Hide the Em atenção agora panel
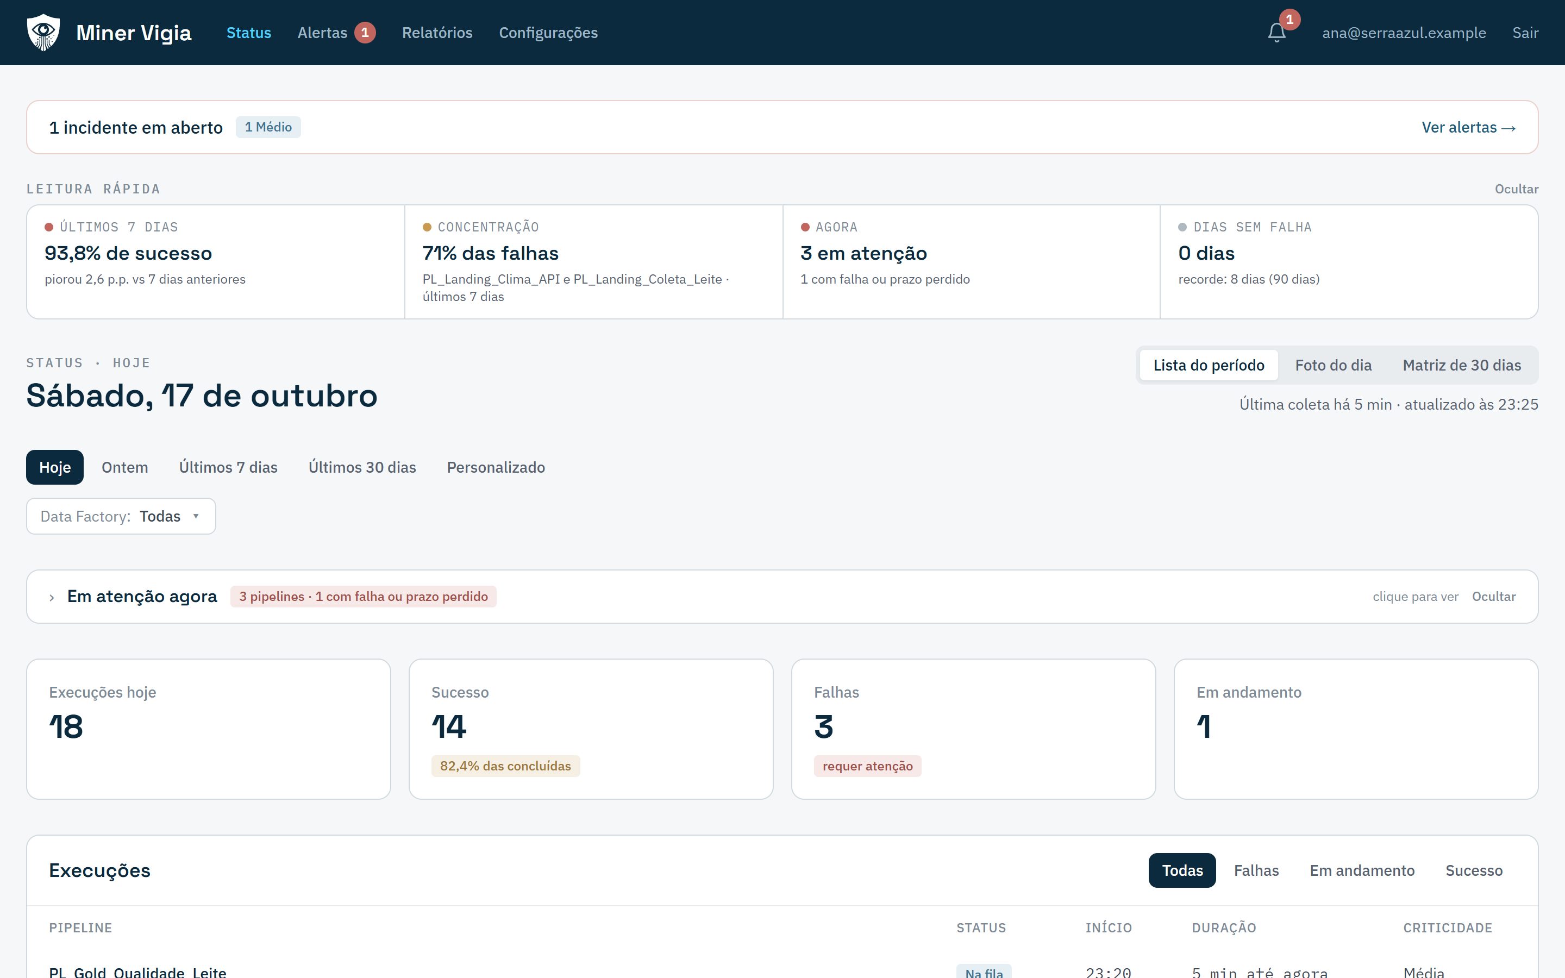Screen dimensions: 1565x978 [x=1493, y=597]
